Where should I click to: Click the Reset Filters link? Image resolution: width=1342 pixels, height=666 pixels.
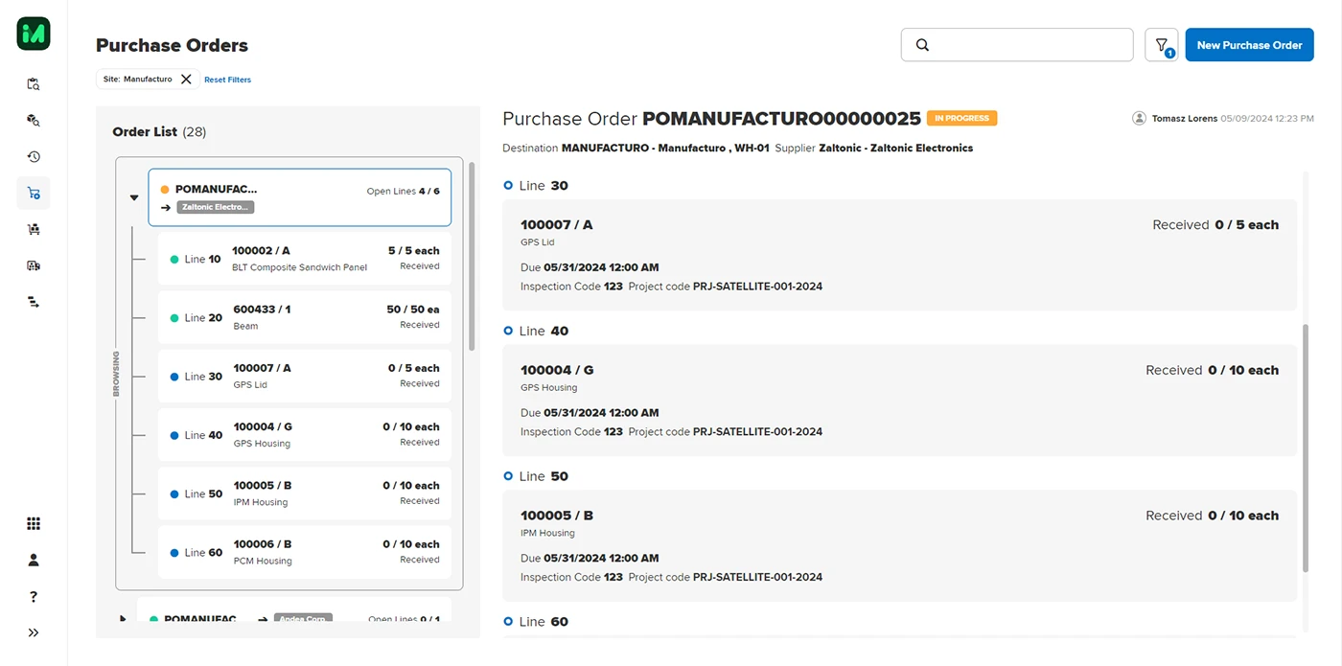pyautogui.click(x=227, y=80)
